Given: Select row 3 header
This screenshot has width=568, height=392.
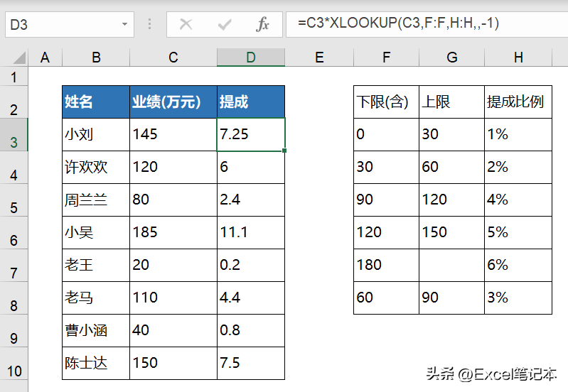Looking at the screenshot, I should 14,135.
